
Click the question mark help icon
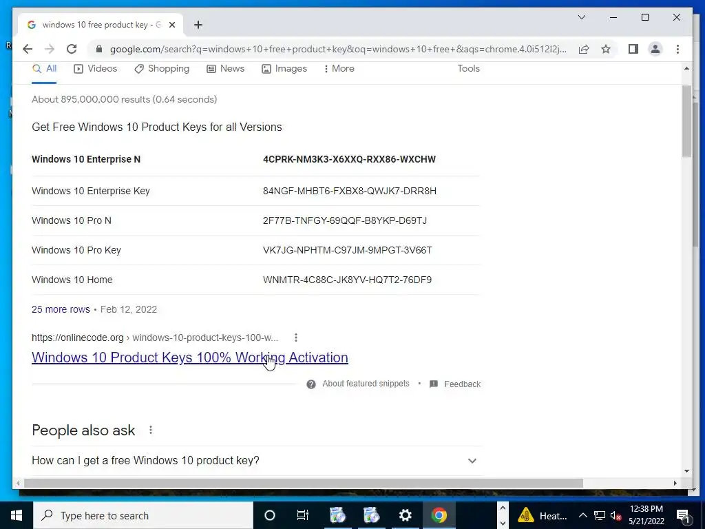pos(311,384)
